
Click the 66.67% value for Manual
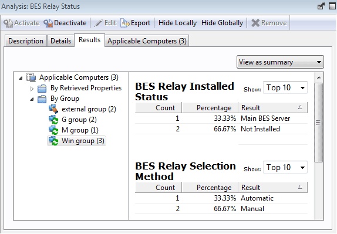[225, 209]
